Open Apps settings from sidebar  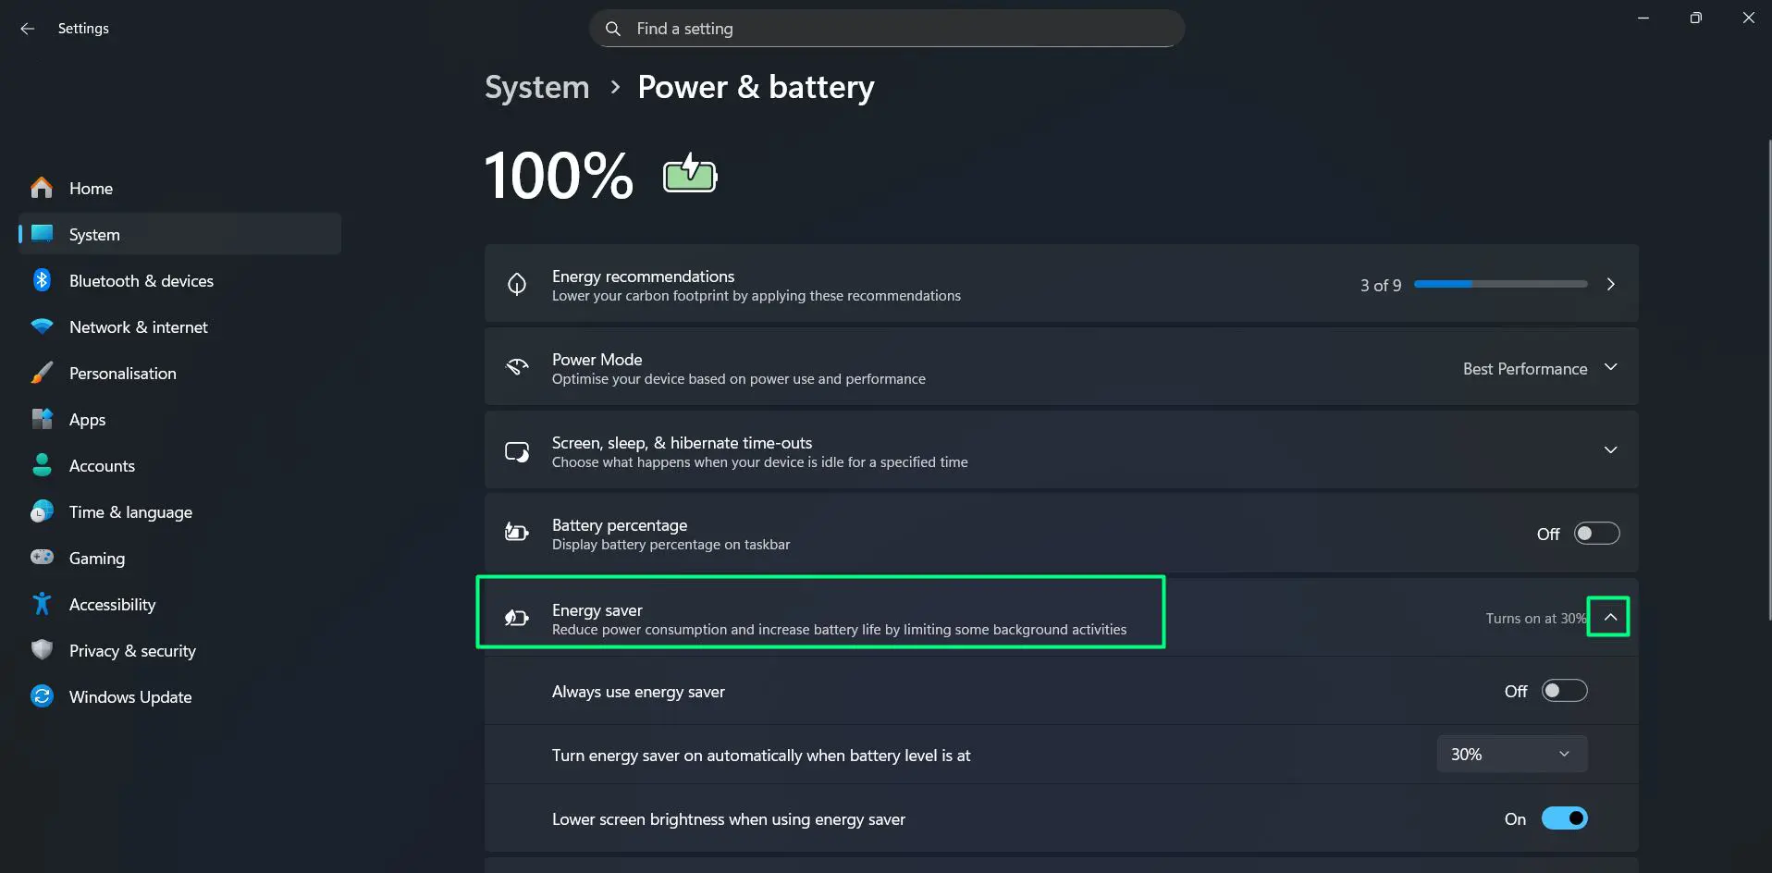coord(87,419)
